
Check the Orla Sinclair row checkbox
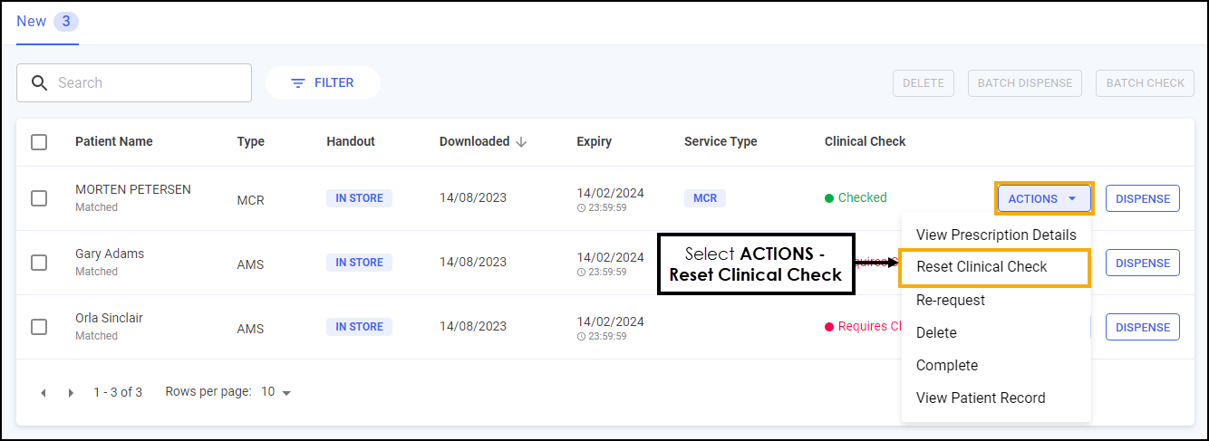coord(39,327)
